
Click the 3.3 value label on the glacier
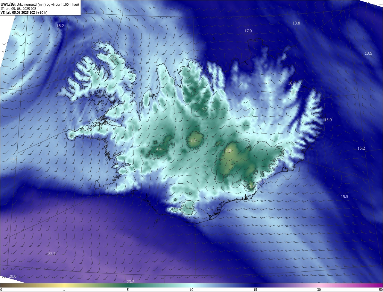click(193, 140)
